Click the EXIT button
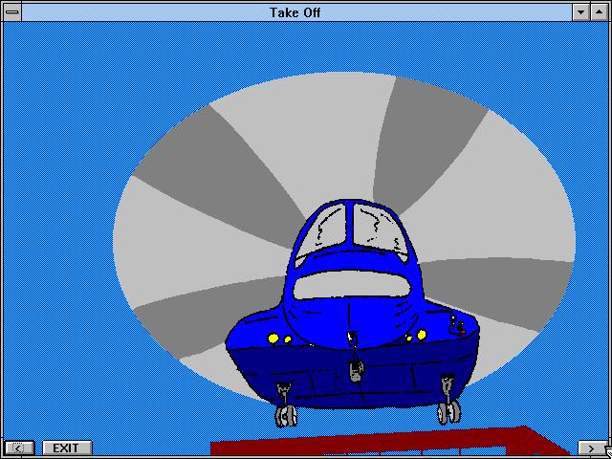 click(x=67, y=448)
